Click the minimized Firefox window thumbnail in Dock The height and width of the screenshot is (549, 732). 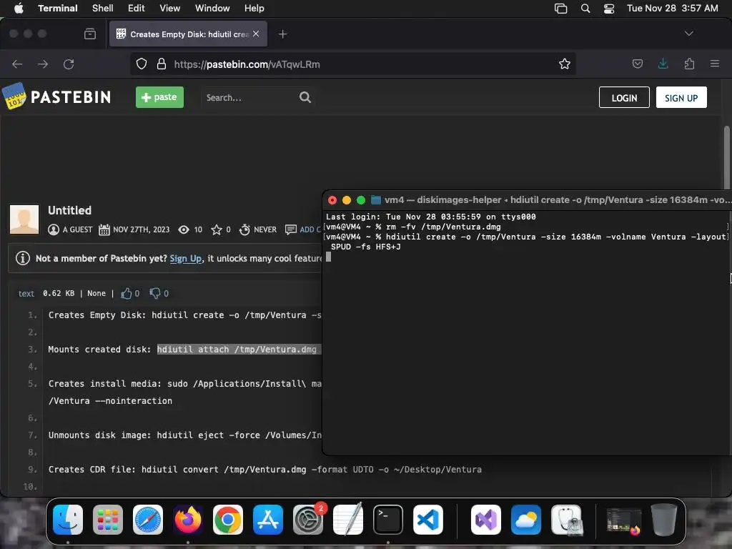pos(624,520)
